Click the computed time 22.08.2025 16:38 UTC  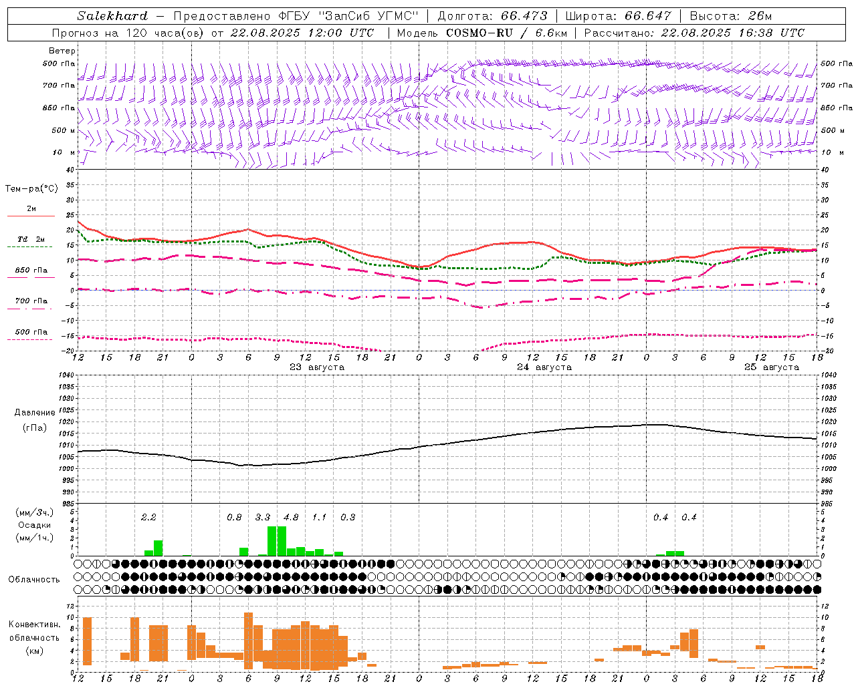pyautogui.click(x=732, y=33)
